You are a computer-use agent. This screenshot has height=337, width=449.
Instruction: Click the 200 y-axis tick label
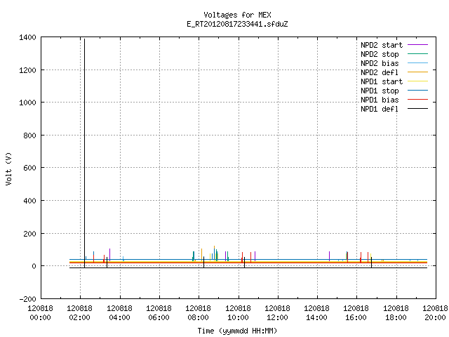click(x=29, y=234)
